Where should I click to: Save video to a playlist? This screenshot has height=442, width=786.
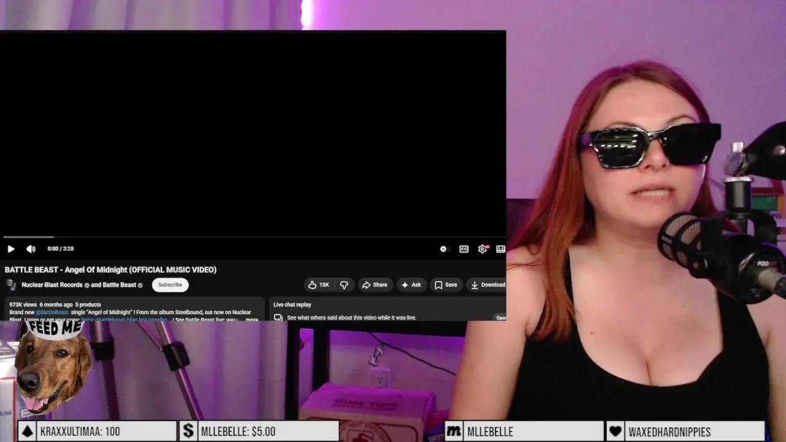tap(446, 285)
